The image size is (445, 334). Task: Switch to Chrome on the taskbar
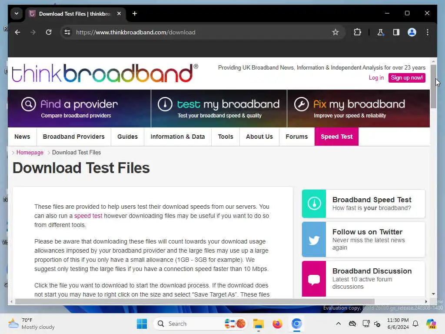click(x=296, y=324)
